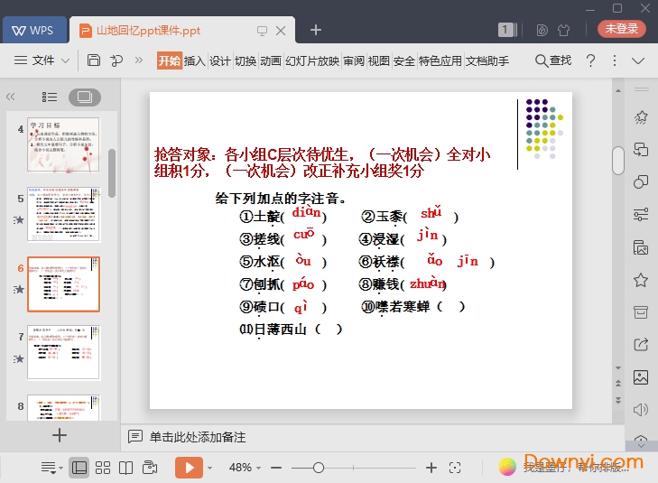
Task: Open the 插入 ribbon tab
Action: coord(194,60)
